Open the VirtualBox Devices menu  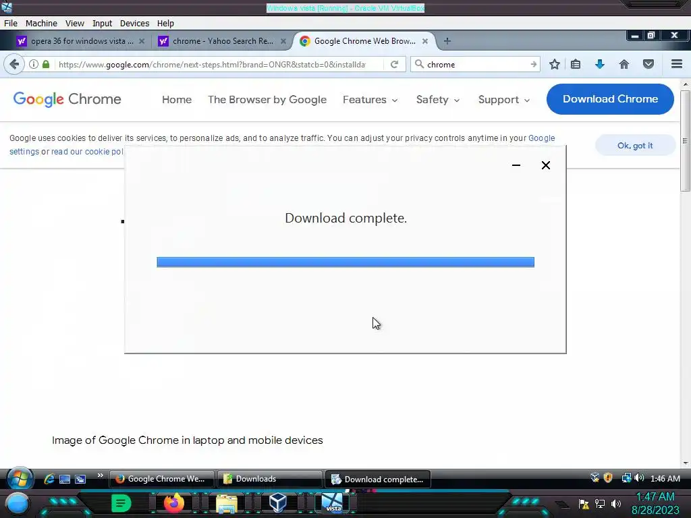coord(134,24)
